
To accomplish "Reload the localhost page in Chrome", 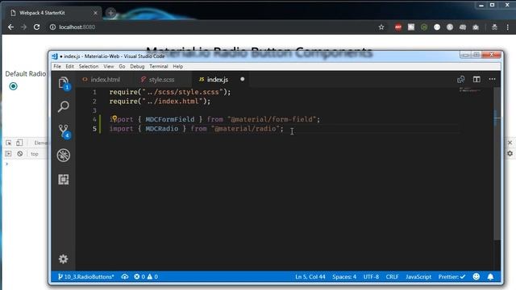I will [36, 27].
